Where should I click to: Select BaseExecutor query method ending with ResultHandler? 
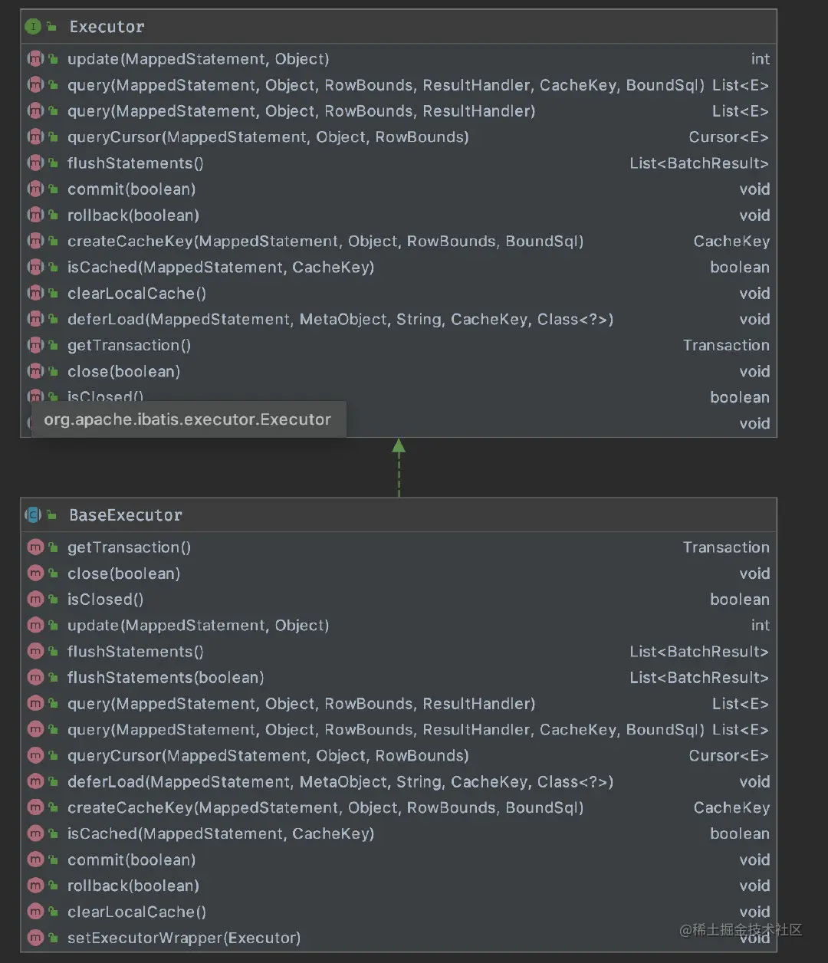[301, 704]
